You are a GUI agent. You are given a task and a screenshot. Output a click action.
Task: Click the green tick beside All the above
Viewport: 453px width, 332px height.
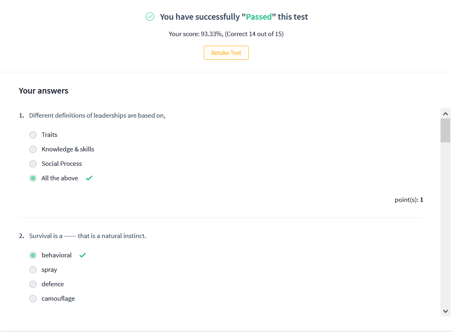[x=89, y=178]
